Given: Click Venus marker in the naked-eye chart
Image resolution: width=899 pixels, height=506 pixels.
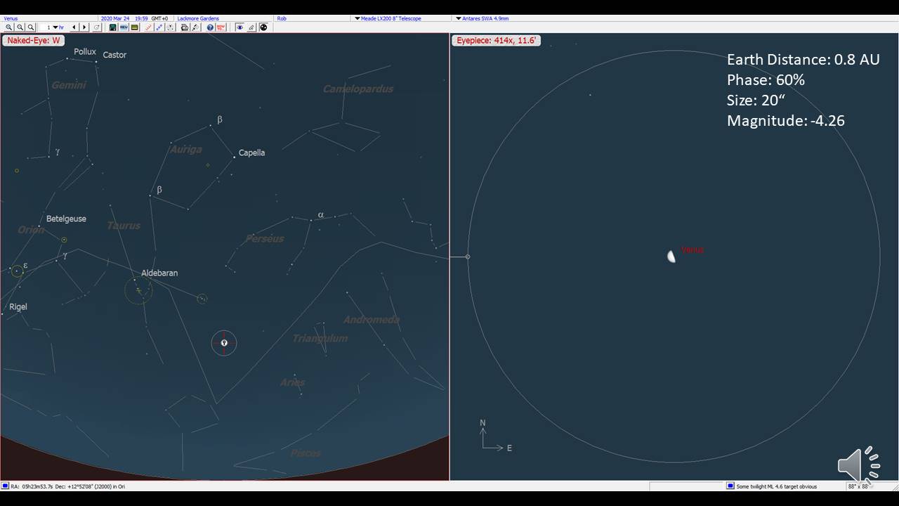Looking at the screenshot, I should click(x=224, y=343).
